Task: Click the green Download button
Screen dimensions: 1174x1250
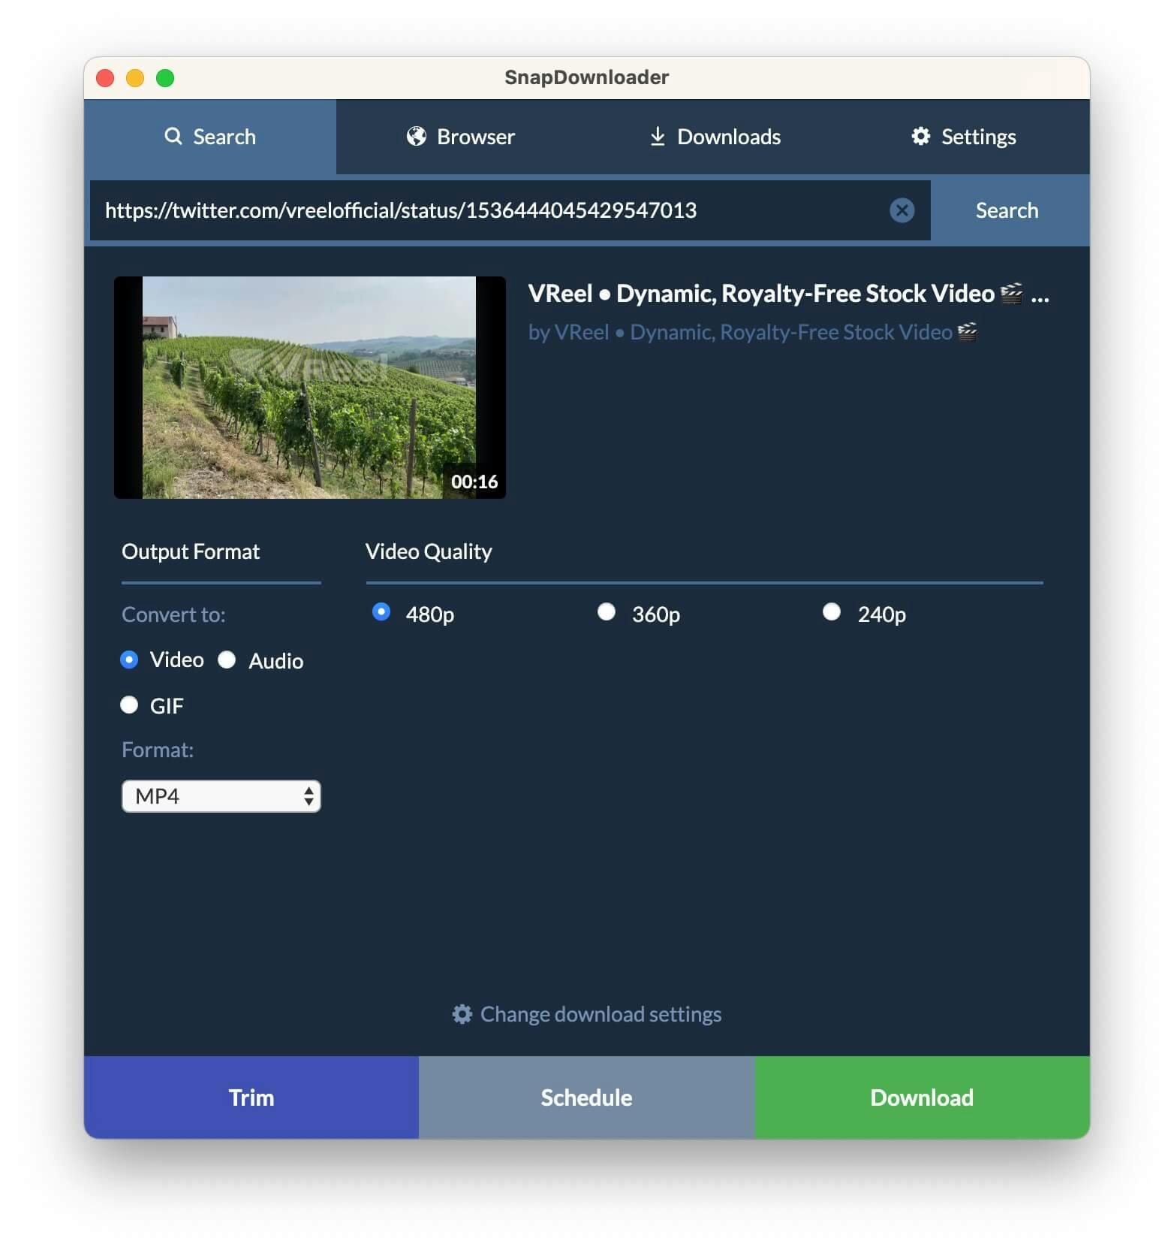Action: pyautogui.click(x=923, y=1098)
